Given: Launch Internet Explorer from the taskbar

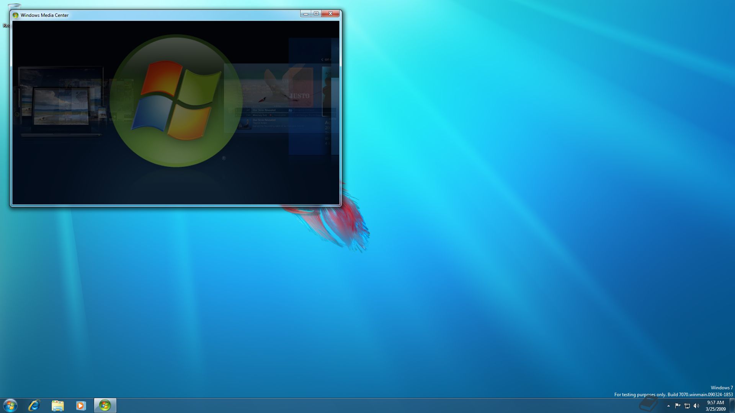Looking at the screenshot, I should click(34, 405).
